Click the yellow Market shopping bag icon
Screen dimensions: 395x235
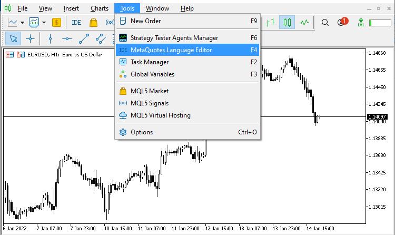[x=93, y=22]
